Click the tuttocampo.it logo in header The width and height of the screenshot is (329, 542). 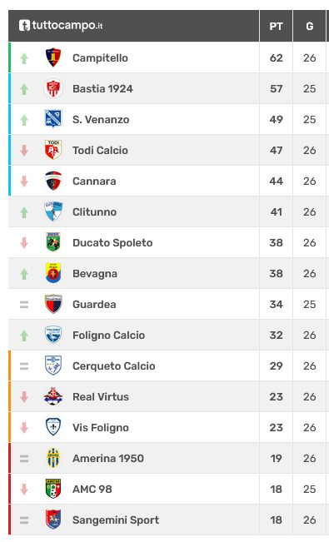click(61, 25)
